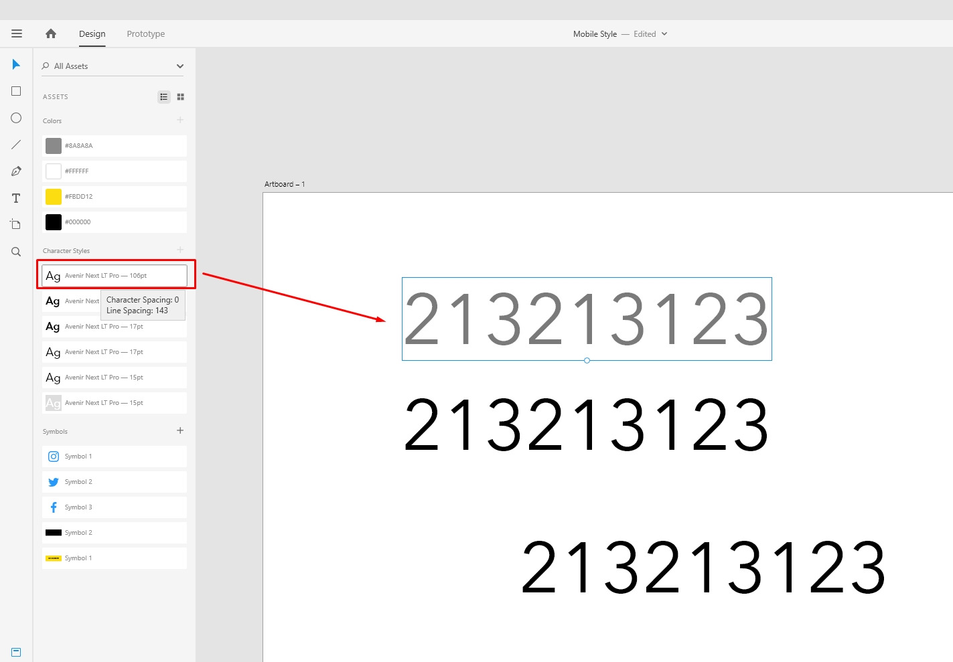The height and width of the screenshot is (662, 953).
Task: Select the Select (arrow) tool
Action: [16, 64]
